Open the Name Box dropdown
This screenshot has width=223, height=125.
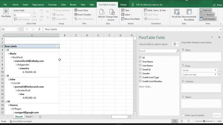pos(17,29)
